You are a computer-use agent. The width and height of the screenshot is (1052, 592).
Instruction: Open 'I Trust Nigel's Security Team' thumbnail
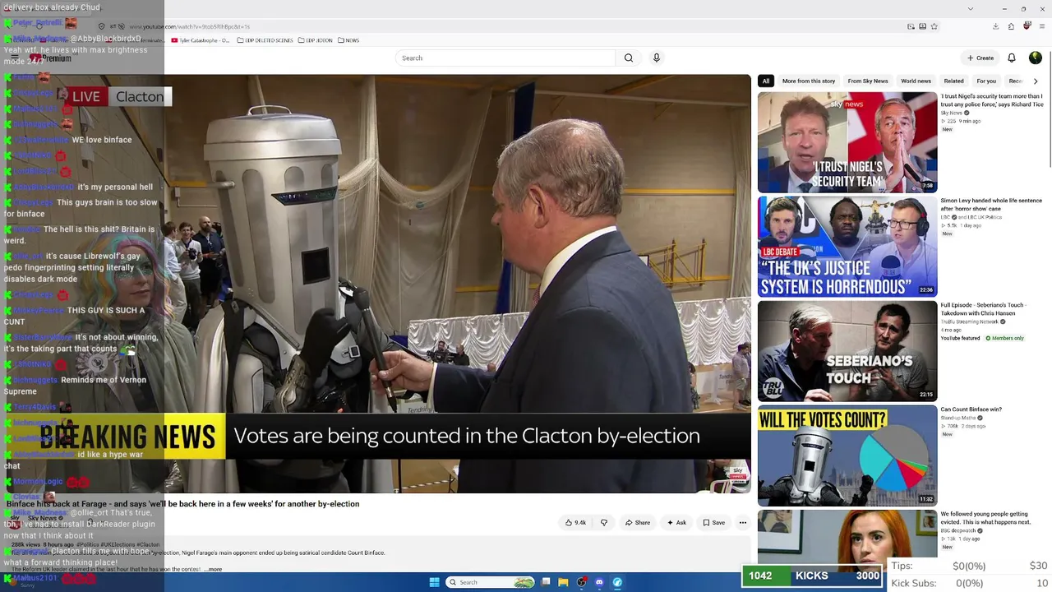pyautogui.click(x=847, y=142)
